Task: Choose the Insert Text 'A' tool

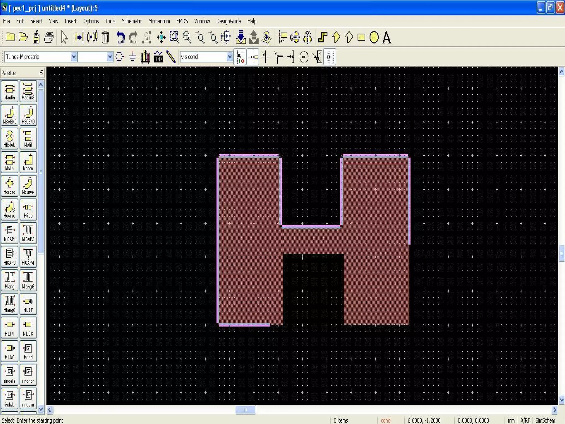Action: tap(387, 38)
